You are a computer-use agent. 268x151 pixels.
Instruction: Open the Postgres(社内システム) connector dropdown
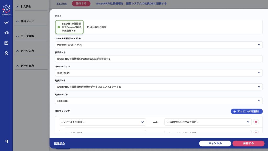coord(159,45)
